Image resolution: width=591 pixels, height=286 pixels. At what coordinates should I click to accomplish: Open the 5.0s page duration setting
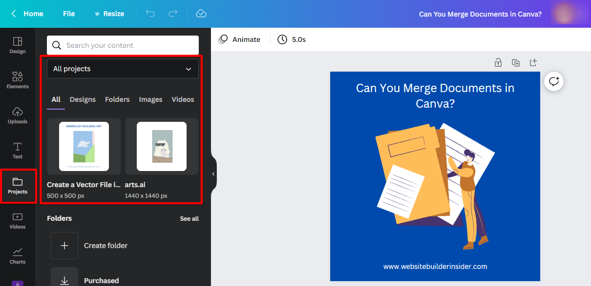[292, 39]
